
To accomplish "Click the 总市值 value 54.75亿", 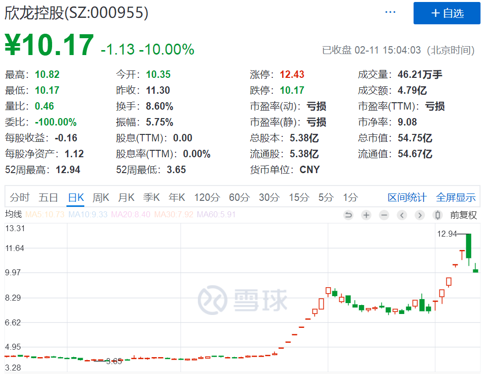I will 415,138.
